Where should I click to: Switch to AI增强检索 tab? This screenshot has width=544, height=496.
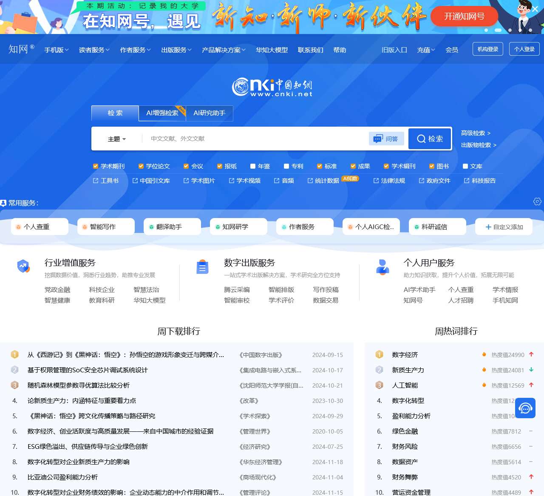click(x=162, y=113)
